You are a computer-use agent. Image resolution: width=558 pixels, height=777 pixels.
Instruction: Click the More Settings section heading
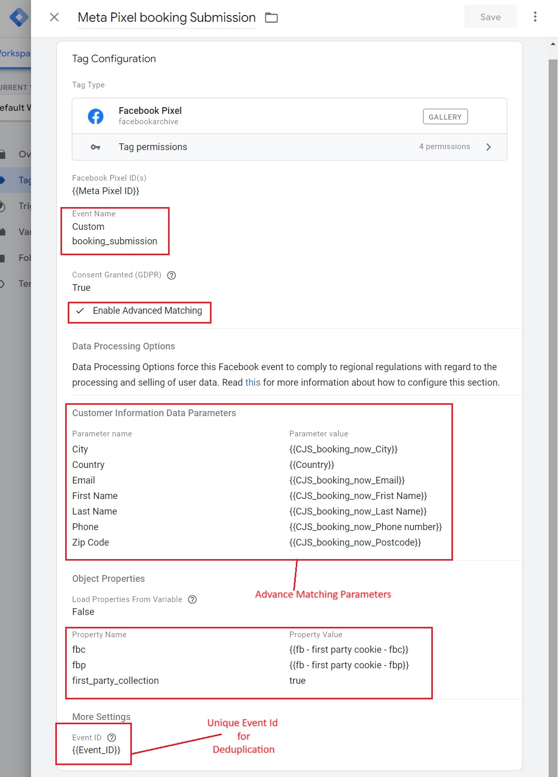[x=101, y=717]
